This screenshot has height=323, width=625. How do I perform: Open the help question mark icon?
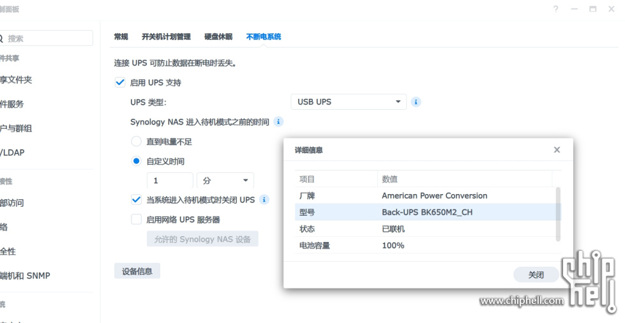coord(555,9)
